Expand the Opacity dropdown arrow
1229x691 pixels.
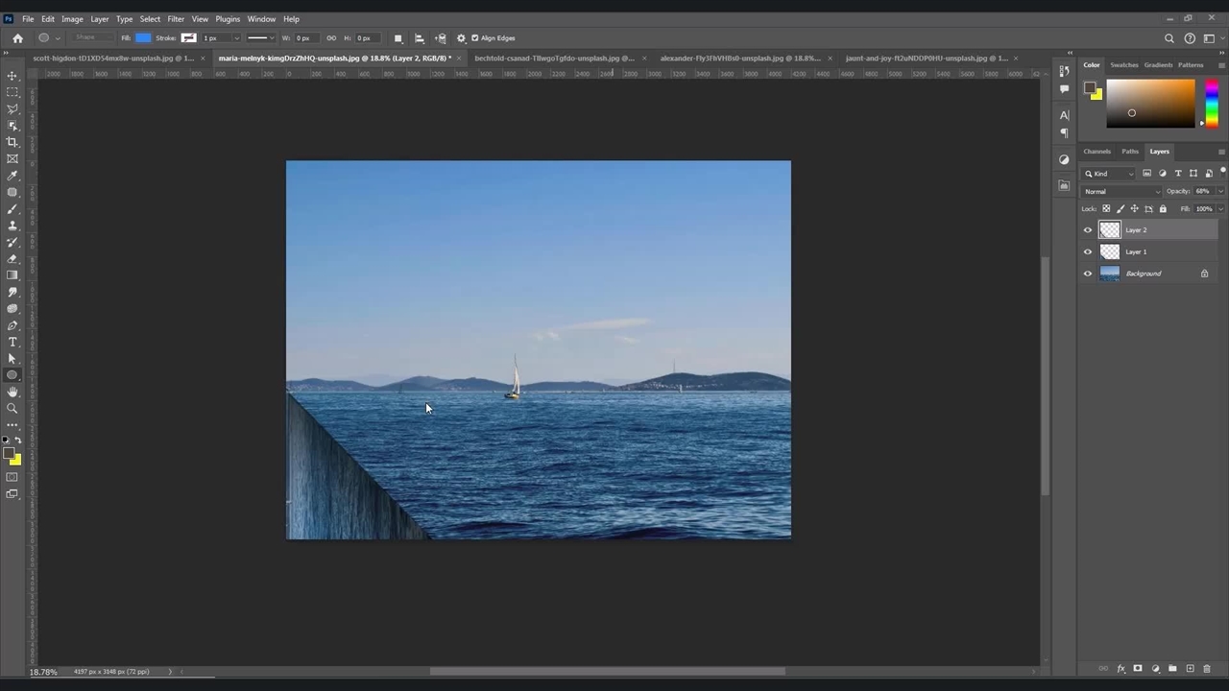click(1219, 191)
